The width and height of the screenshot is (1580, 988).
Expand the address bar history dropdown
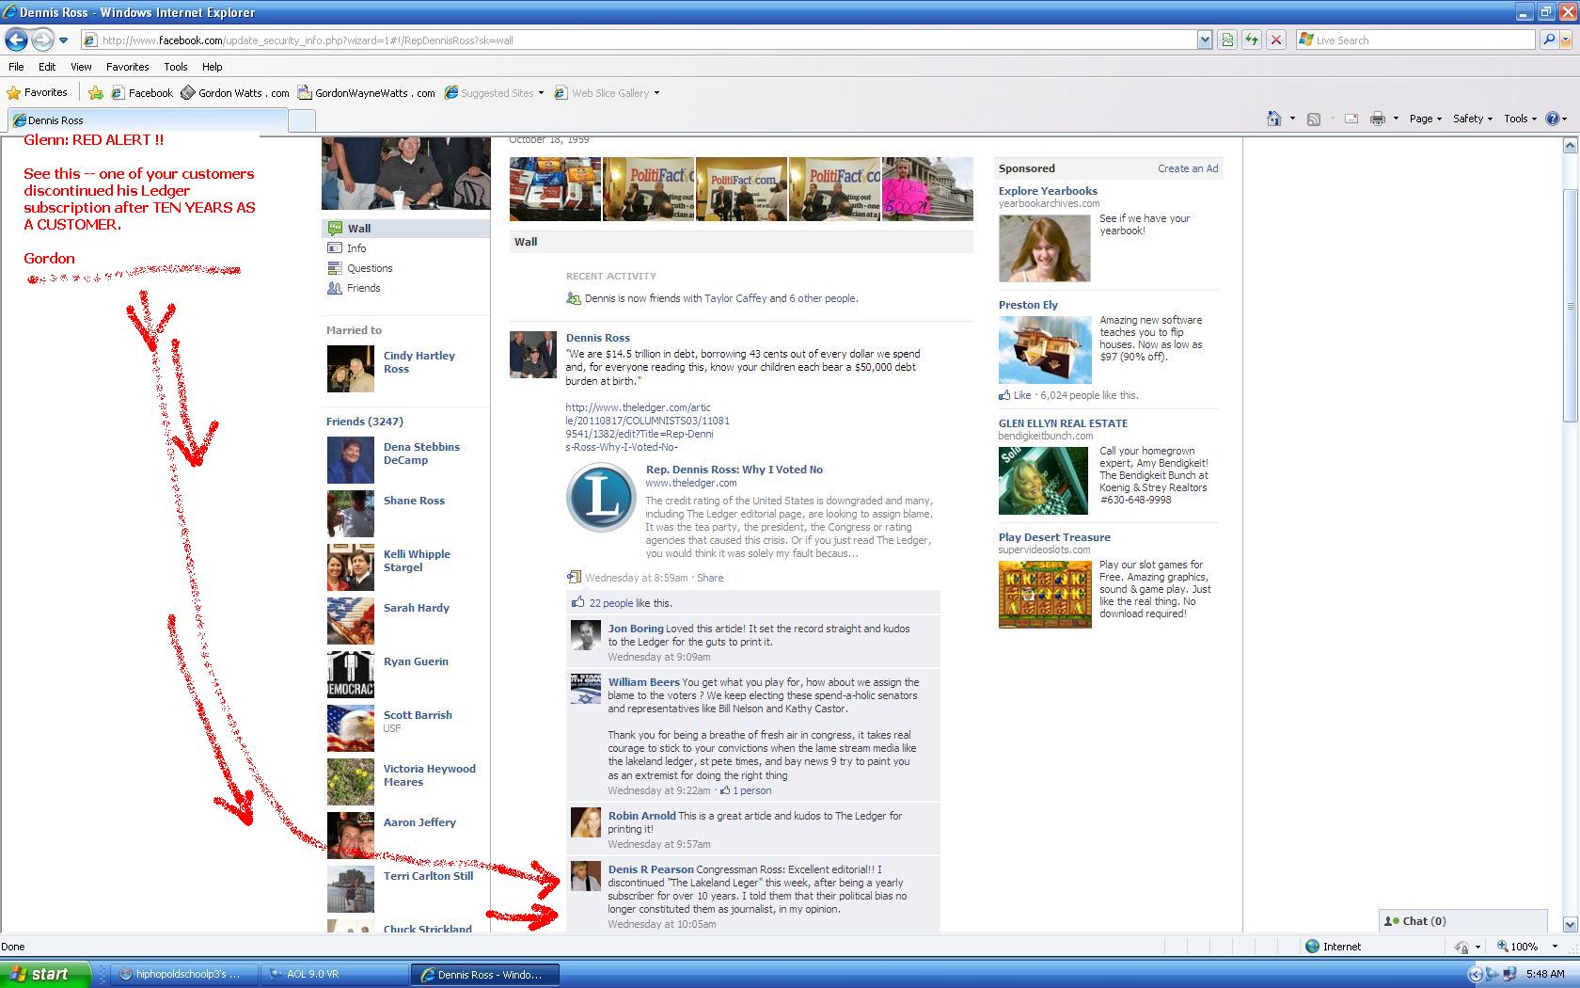pos(1204,40)
